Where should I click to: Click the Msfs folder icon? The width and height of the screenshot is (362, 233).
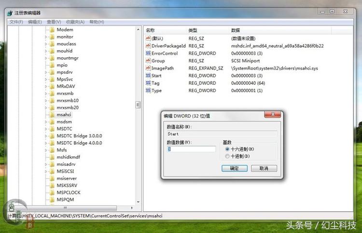(52, 150)
